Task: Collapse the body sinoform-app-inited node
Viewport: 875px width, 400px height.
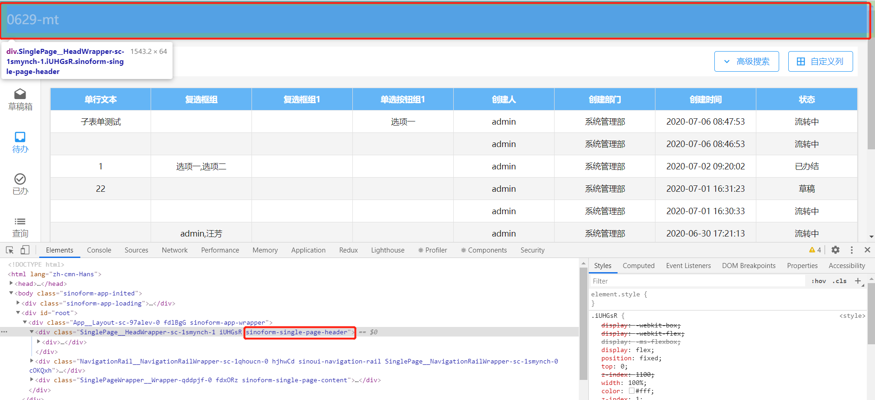Action: click(11, 293)
